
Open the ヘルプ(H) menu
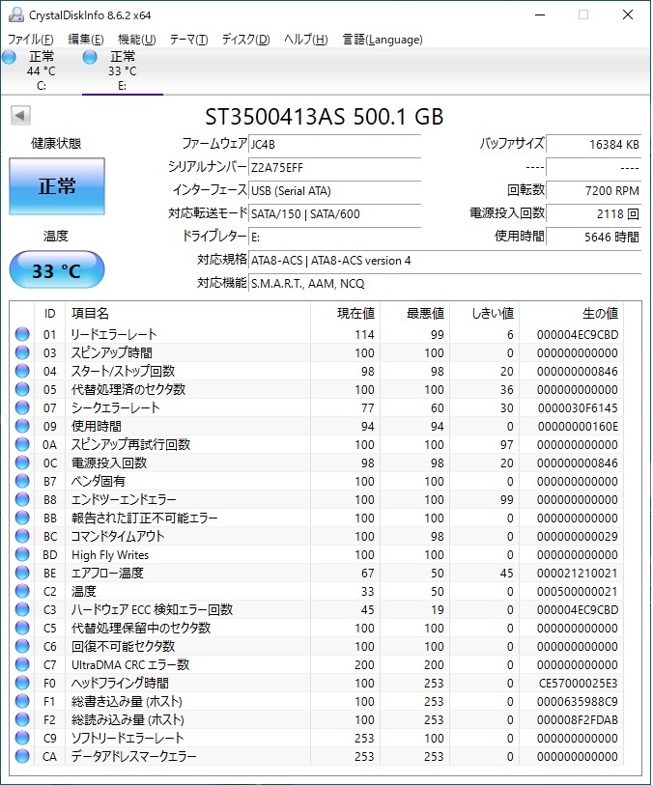pyautogui.click(x=306, y=39)
